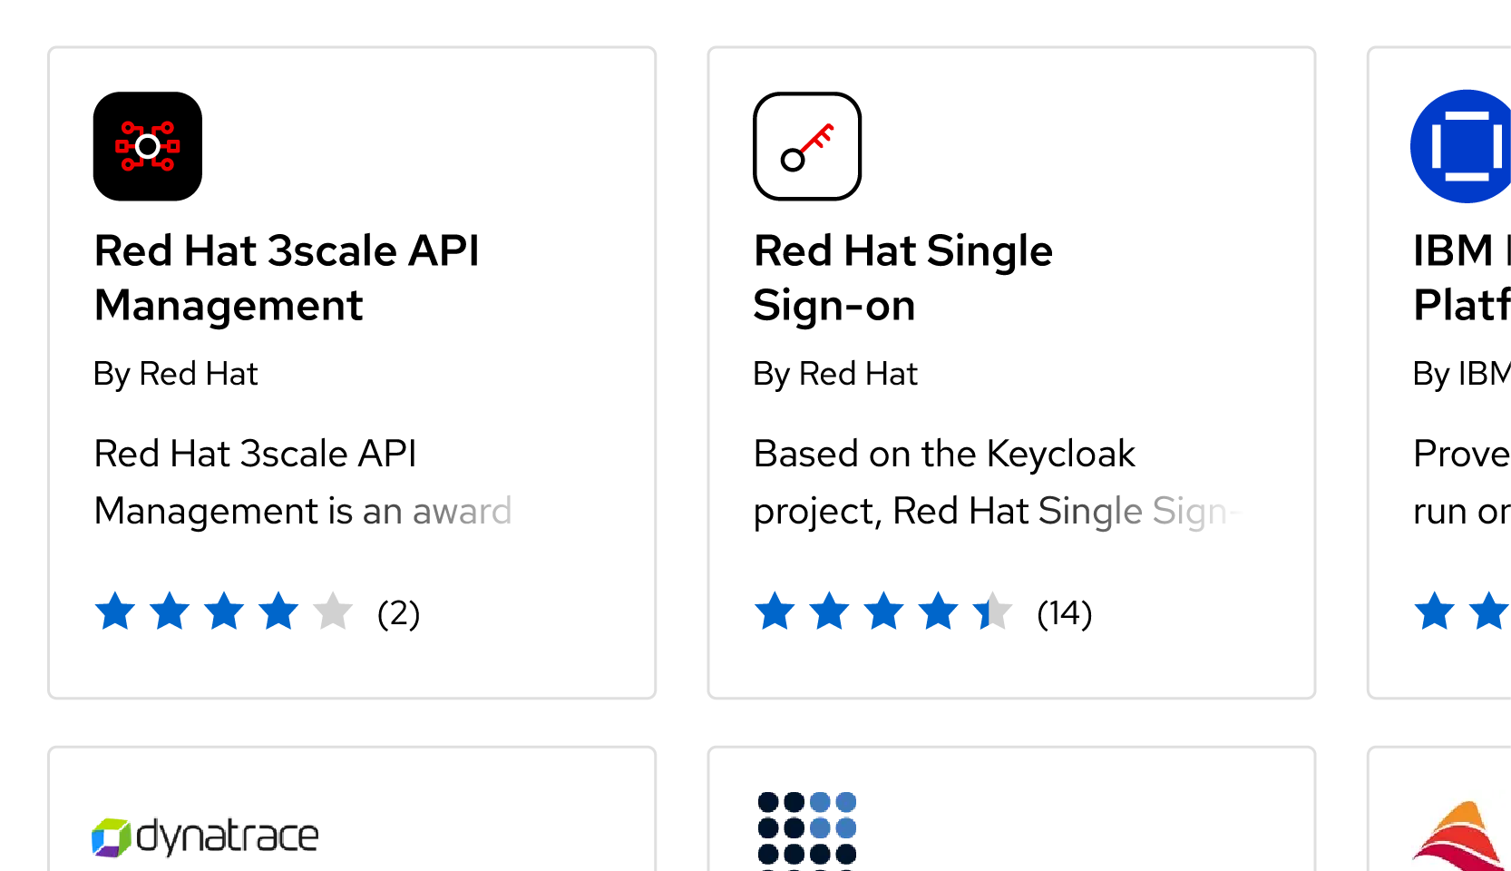Click the first star of the 3scale rating

(x=115, y=612)
